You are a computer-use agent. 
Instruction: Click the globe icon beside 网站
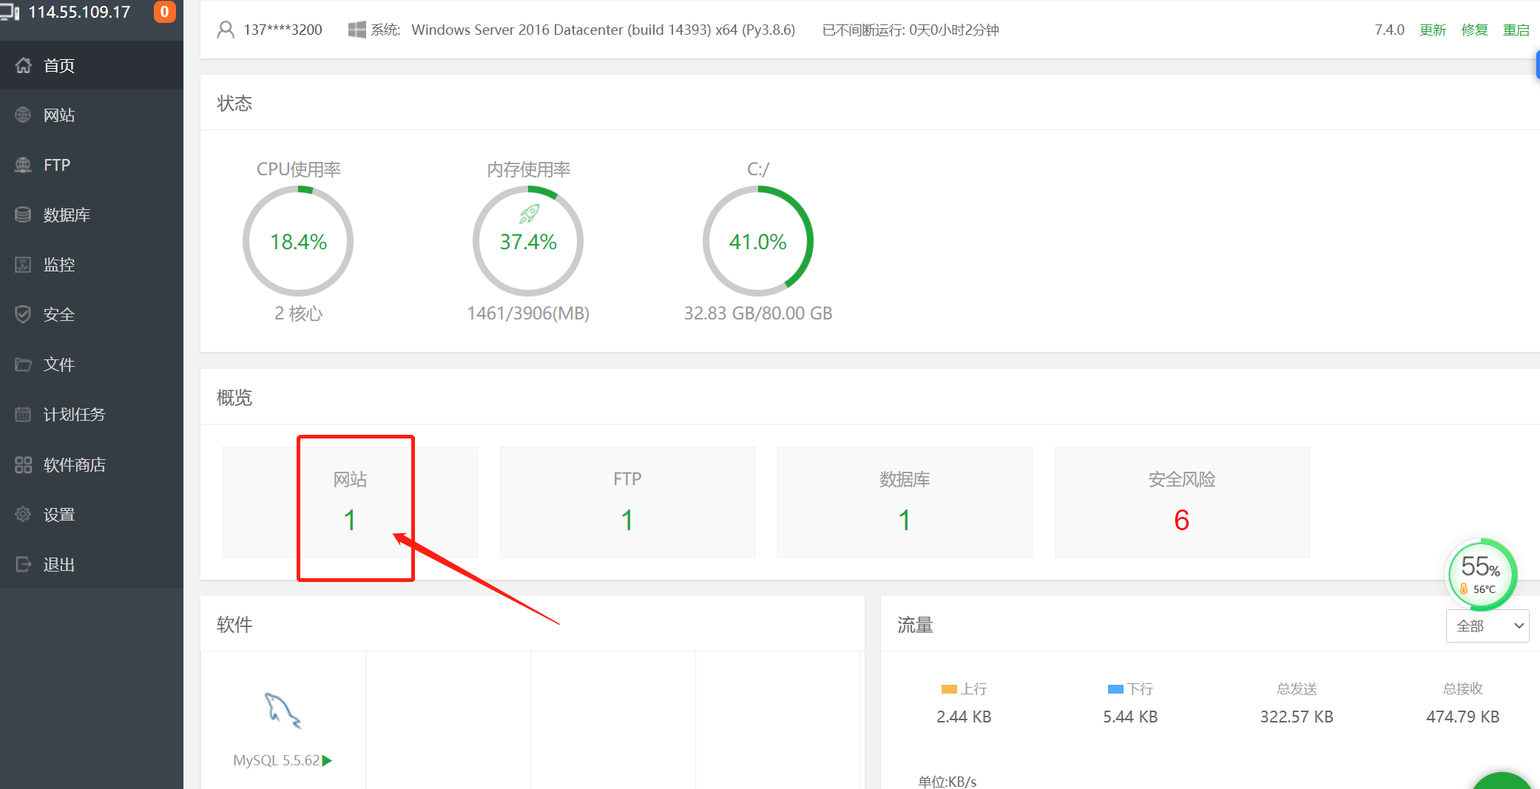pyautogui.click(x=24, y=115)
